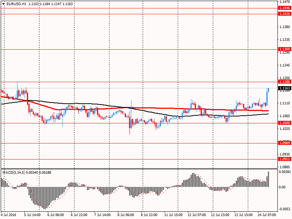292x219 pixels.
Task: Select the 1.1065 price scale value
Action: pos(285,116)
